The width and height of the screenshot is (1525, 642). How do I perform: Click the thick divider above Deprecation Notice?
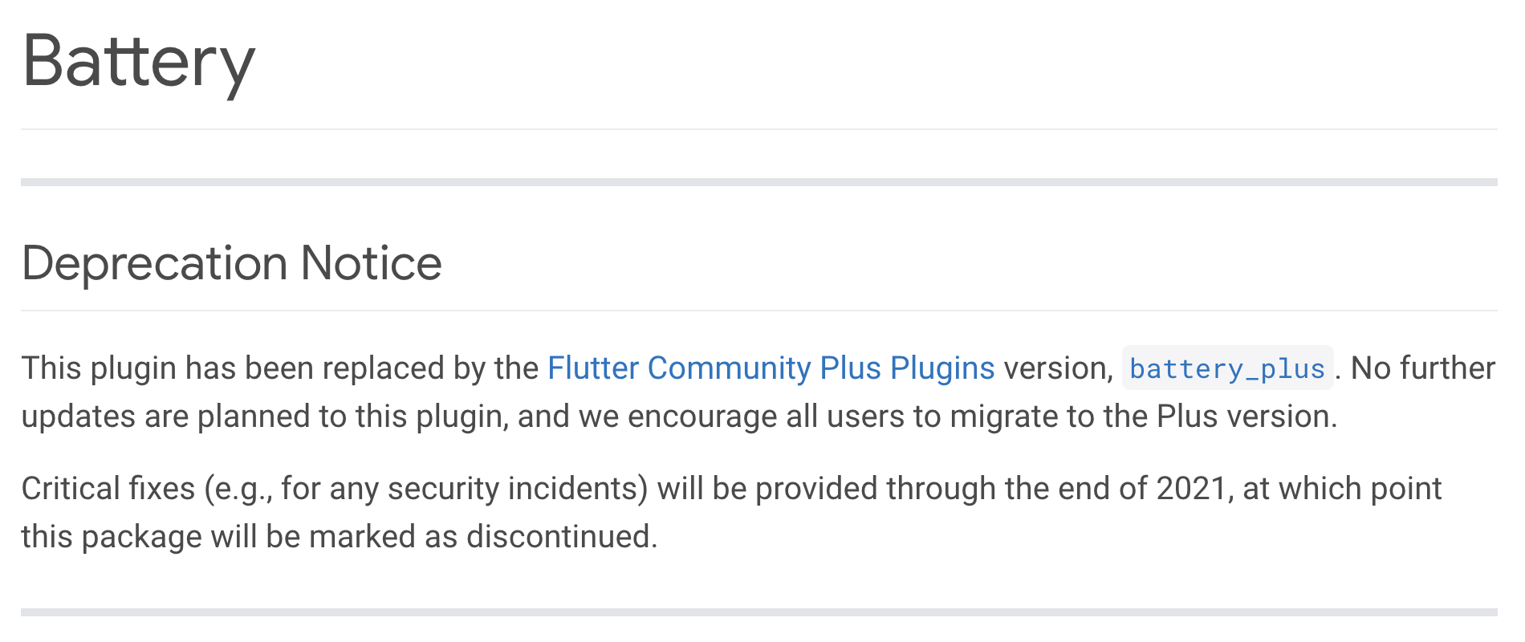click(x=759, y=182)
